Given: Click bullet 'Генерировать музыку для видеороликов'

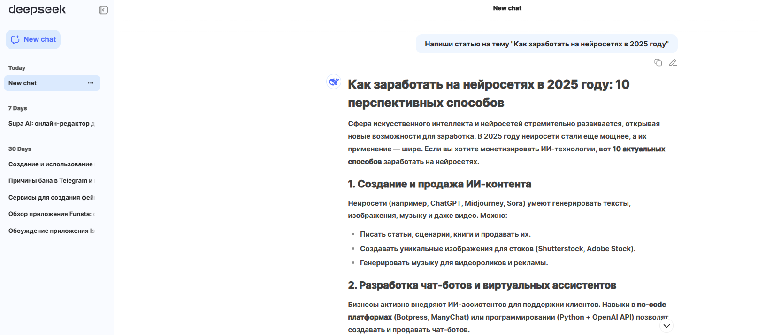Looking at the screenshot, I should pos(454,263).
